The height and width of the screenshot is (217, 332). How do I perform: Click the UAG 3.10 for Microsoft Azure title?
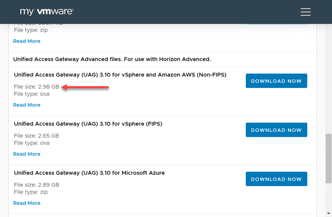pyautogui.click(x=89, y=173)
